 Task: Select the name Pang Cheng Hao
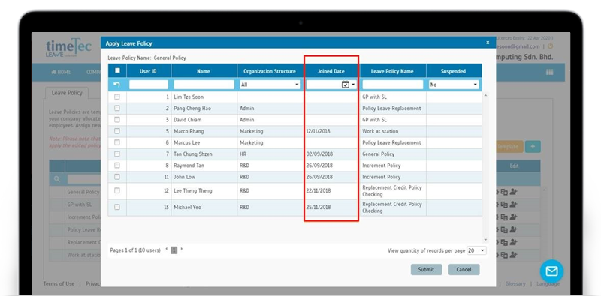pos(192,109)
